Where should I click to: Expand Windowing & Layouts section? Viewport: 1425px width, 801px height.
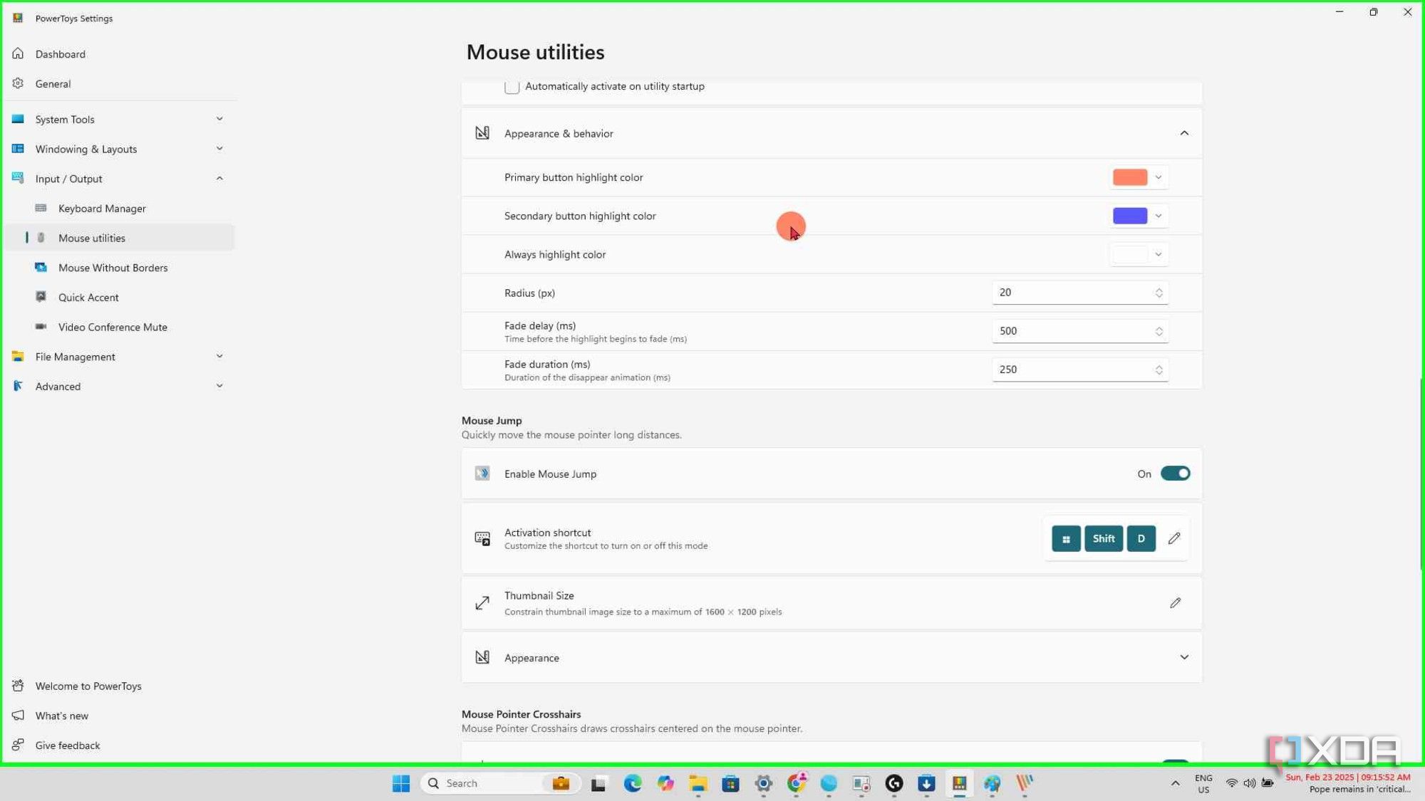coord(120,149)
